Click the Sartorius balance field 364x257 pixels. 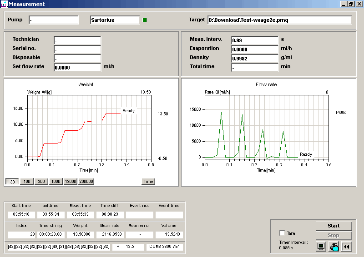115,20
